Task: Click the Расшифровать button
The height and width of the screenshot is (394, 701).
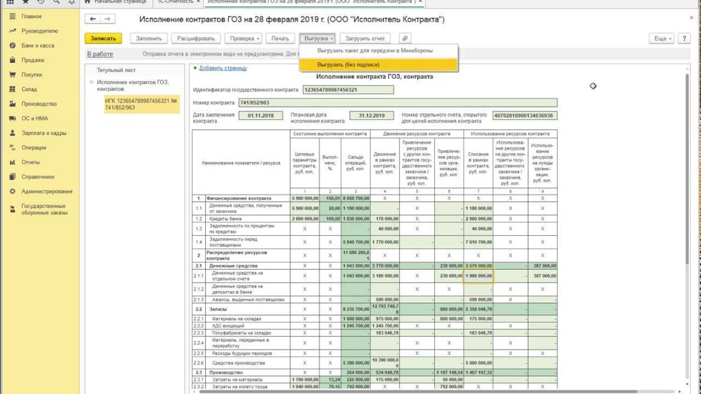Action: 196,38
